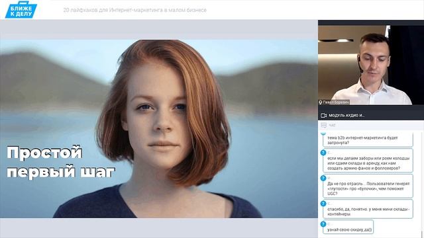Click question icon on 'узнай свою скидку' message
This screenshot has height=238, width=424.
[x=323, y=224]
